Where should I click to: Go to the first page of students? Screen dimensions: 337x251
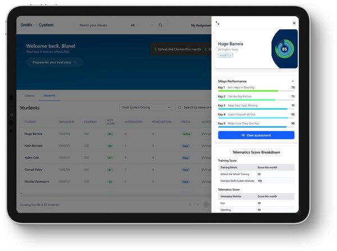[x=190, y=205]
